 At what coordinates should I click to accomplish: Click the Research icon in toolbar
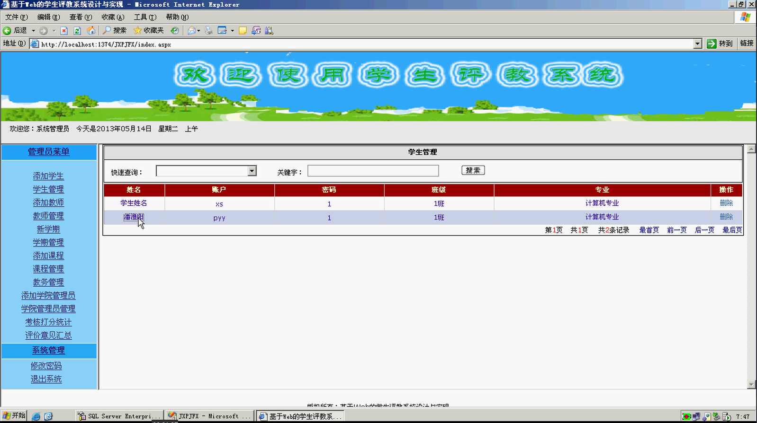pos(269,30)
